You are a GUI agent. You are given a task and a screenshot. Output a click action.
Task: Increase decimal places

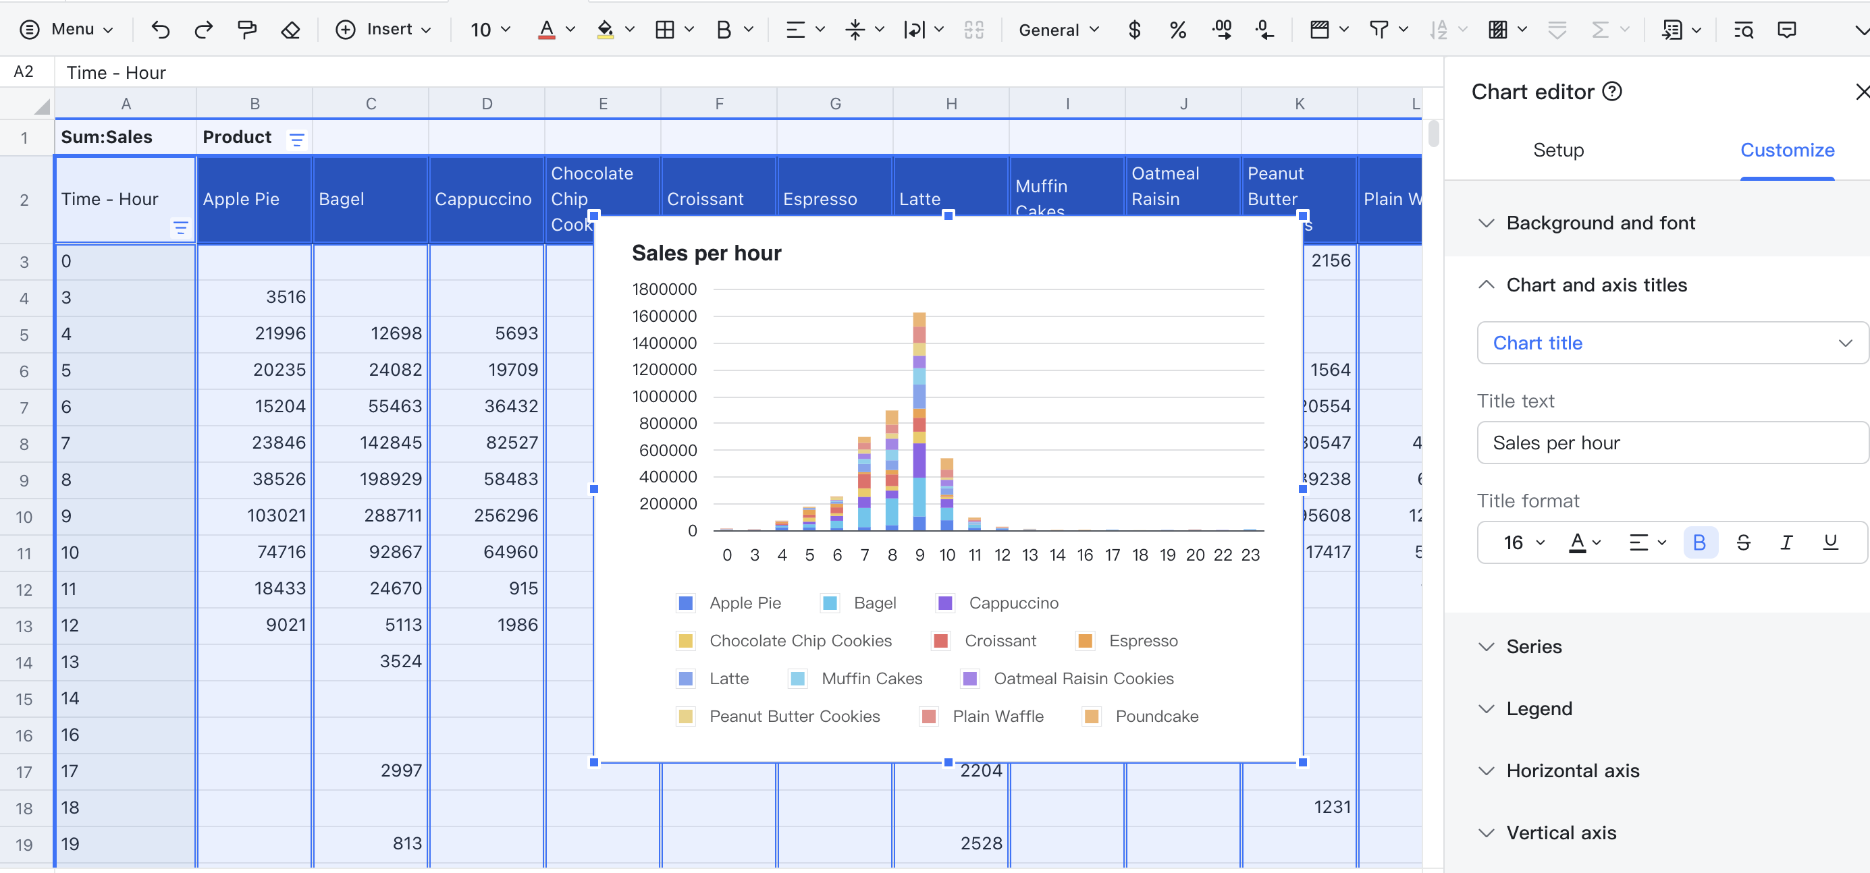click(x=1222, y=30)
